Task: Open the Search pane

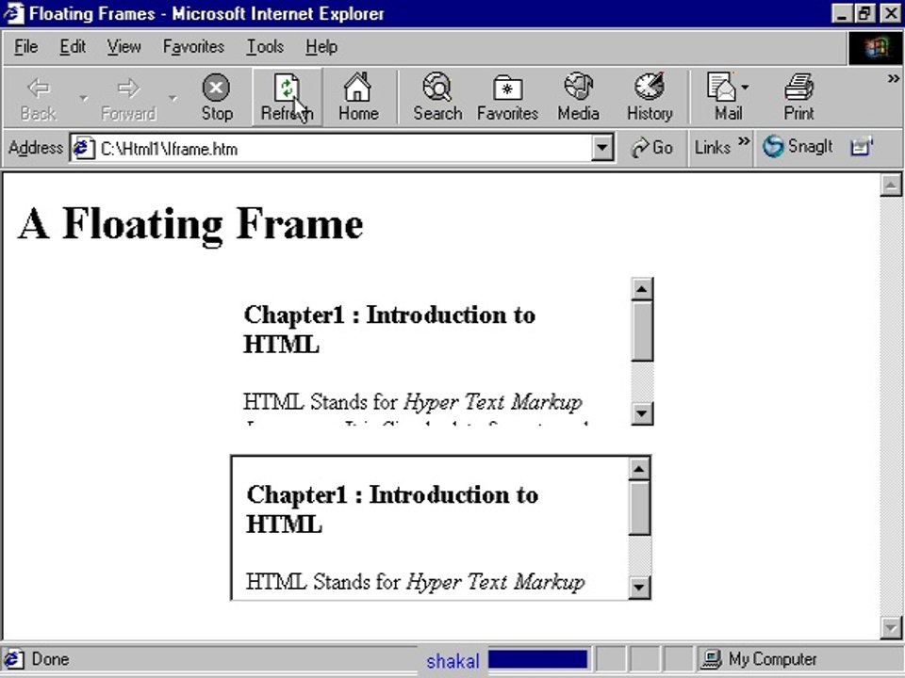Action: pos(437,97)
